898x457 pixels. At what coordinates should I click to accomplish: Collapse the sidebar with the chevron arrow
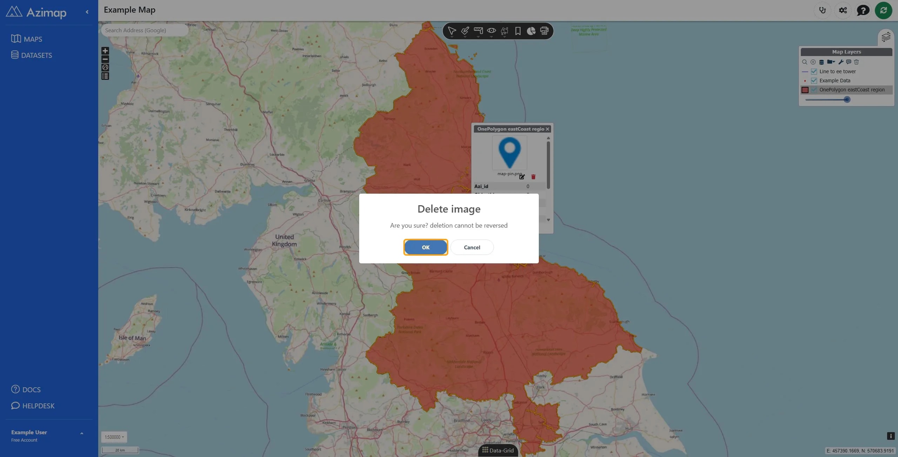[x=87, y=12]
